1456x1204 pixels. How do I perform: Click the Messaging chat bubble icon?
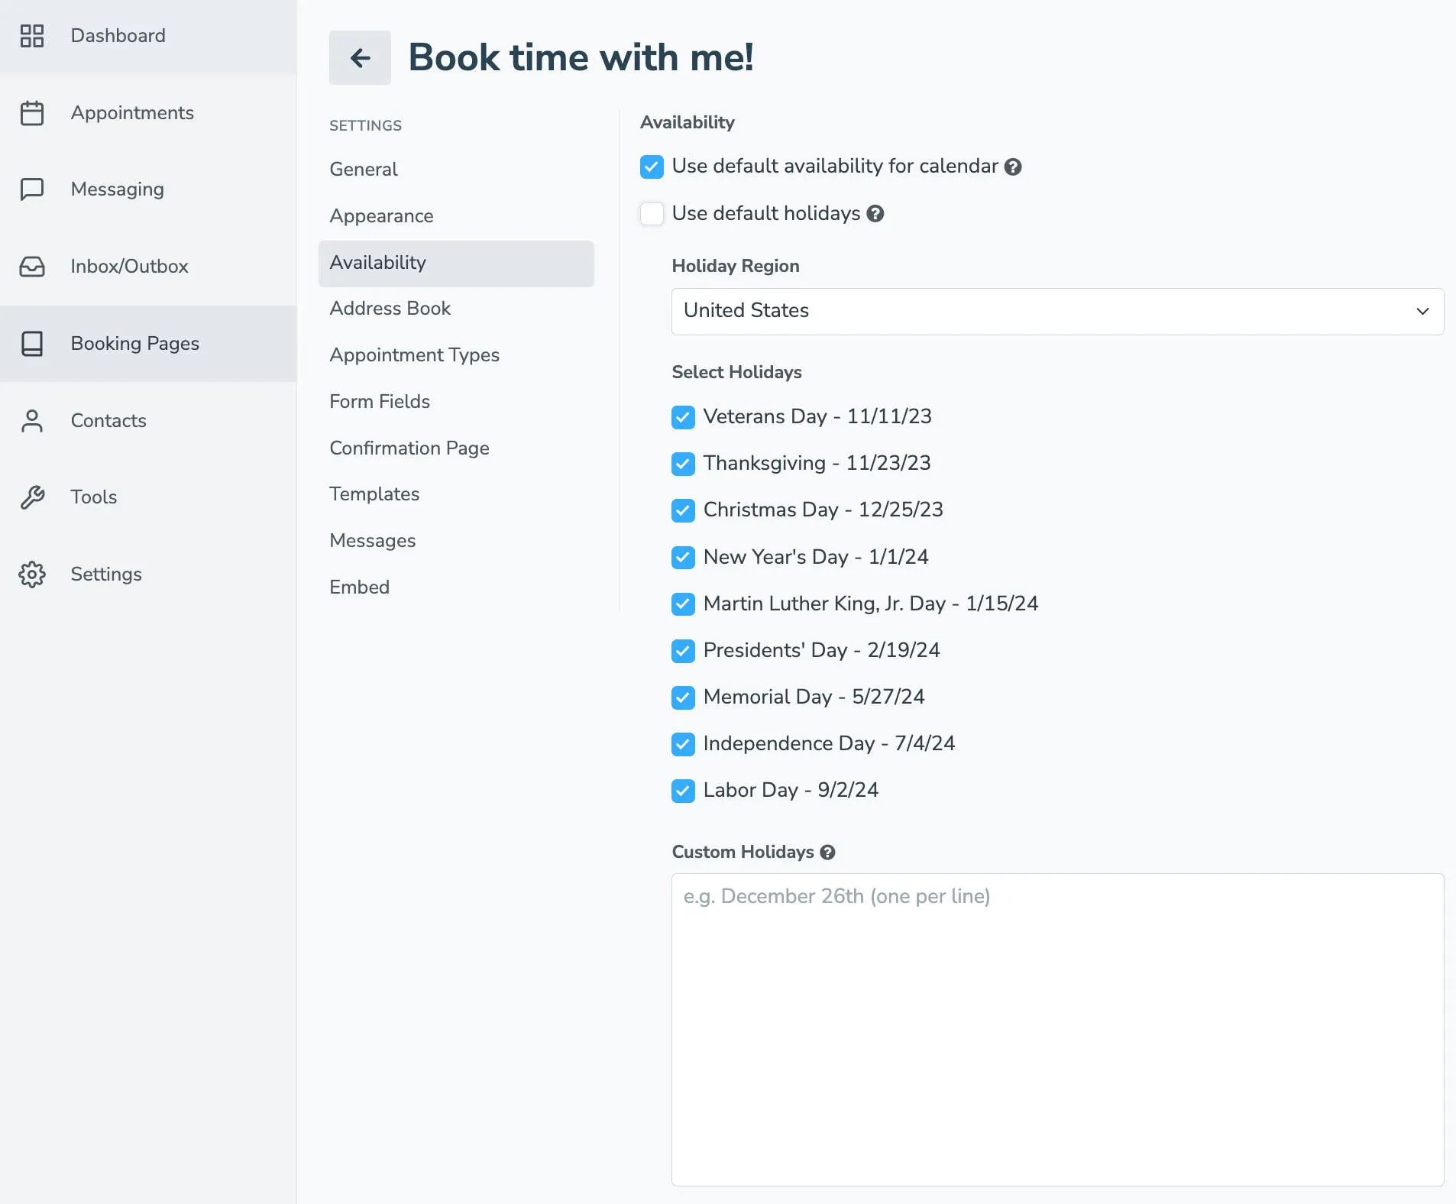[32, 189]
